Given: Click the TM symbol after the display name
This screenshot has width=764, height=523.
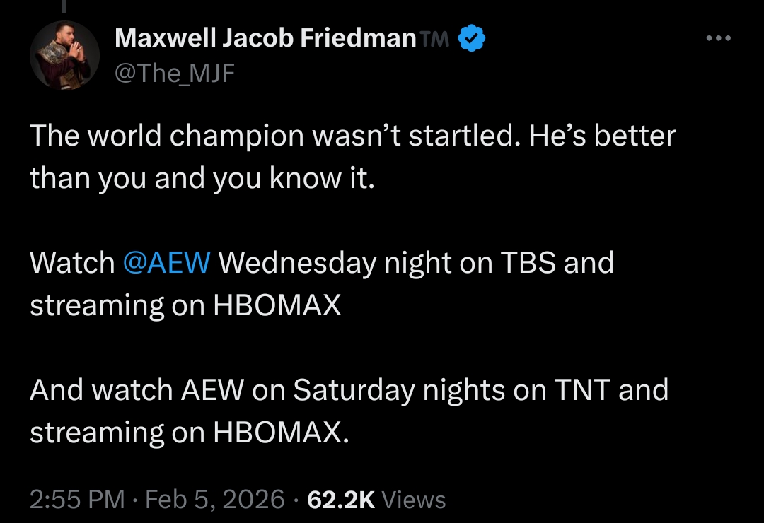Looking at the screenshot, I should point(435,40).
